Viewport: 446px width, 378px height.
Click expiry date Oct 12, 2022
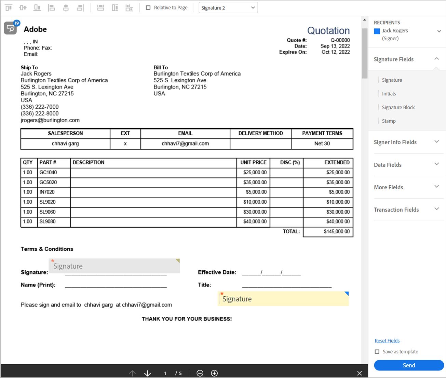click(x=336, y=52)
